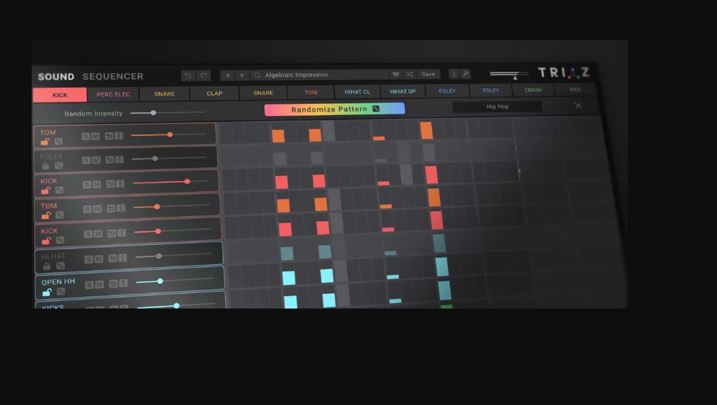Open three-dot menu on OPEN HH row
The image size is (717, 405).
[x=124, y=283]
